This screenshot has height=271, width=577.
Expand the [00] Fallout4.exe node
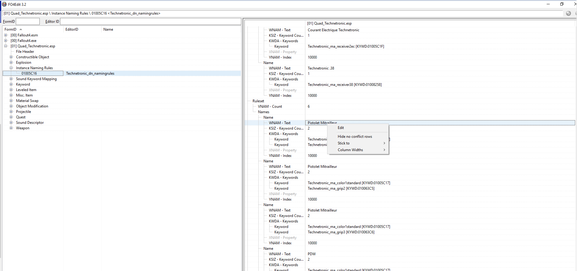[6, 41]
